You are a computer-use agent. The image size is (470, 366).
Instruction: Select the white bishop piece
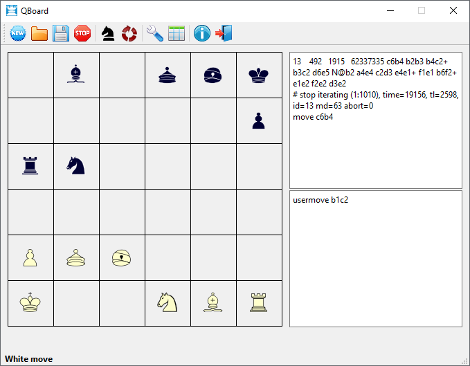coord(213,302)
